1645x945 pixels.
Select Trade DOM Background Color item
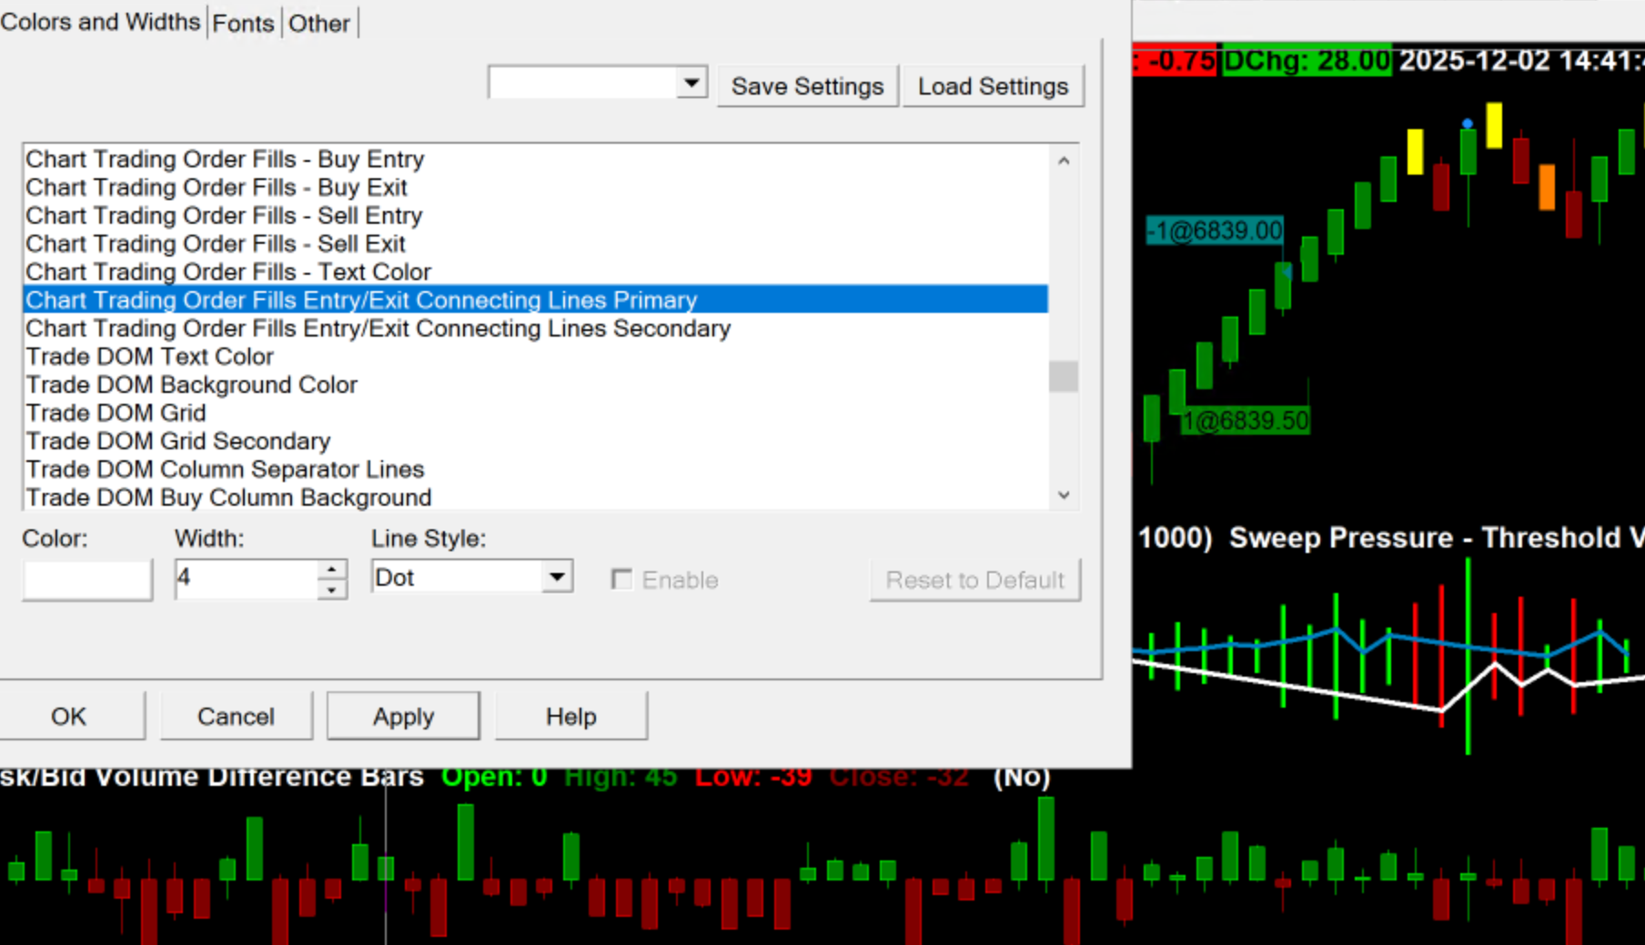pyautogui.click(x=535, y=385)
